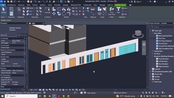
Task: Expand the 3D Views tree node
Action: click(x=152, y=54)
